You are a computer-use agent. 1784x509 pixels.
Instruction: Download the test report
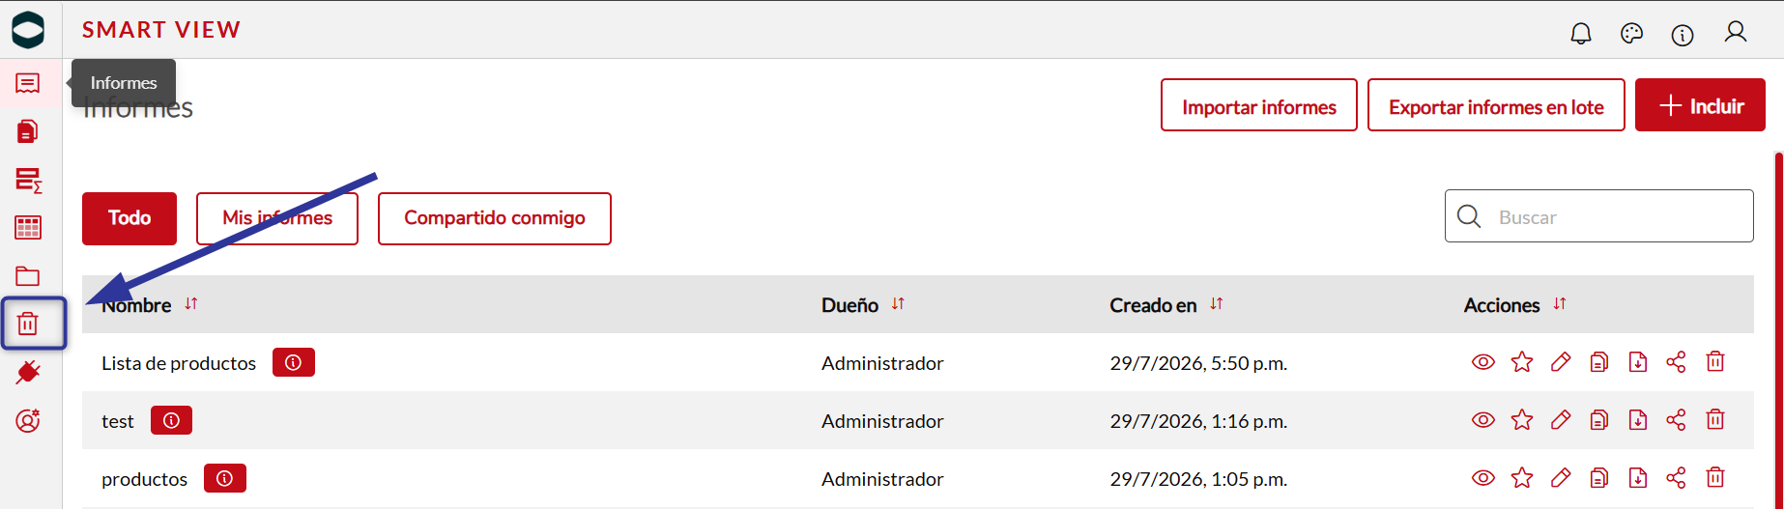[x=1638, y=420]
